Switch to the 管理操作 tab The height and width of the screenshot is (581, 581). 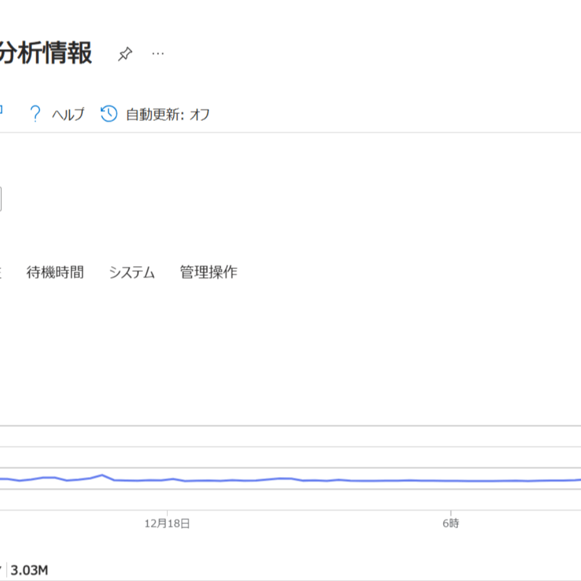[209, 272]
